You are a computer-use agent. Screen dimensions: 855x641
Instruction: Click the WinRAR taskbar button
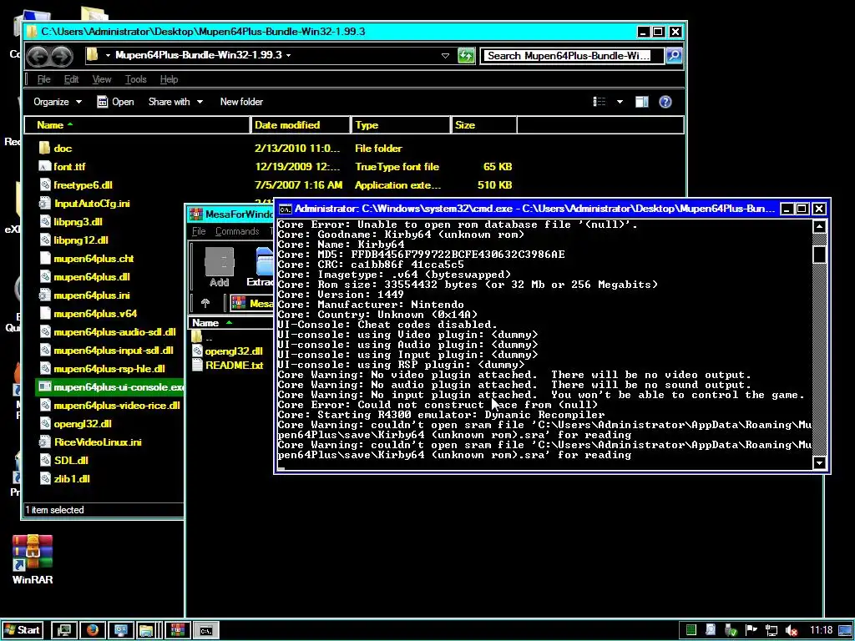click(177, 631)
